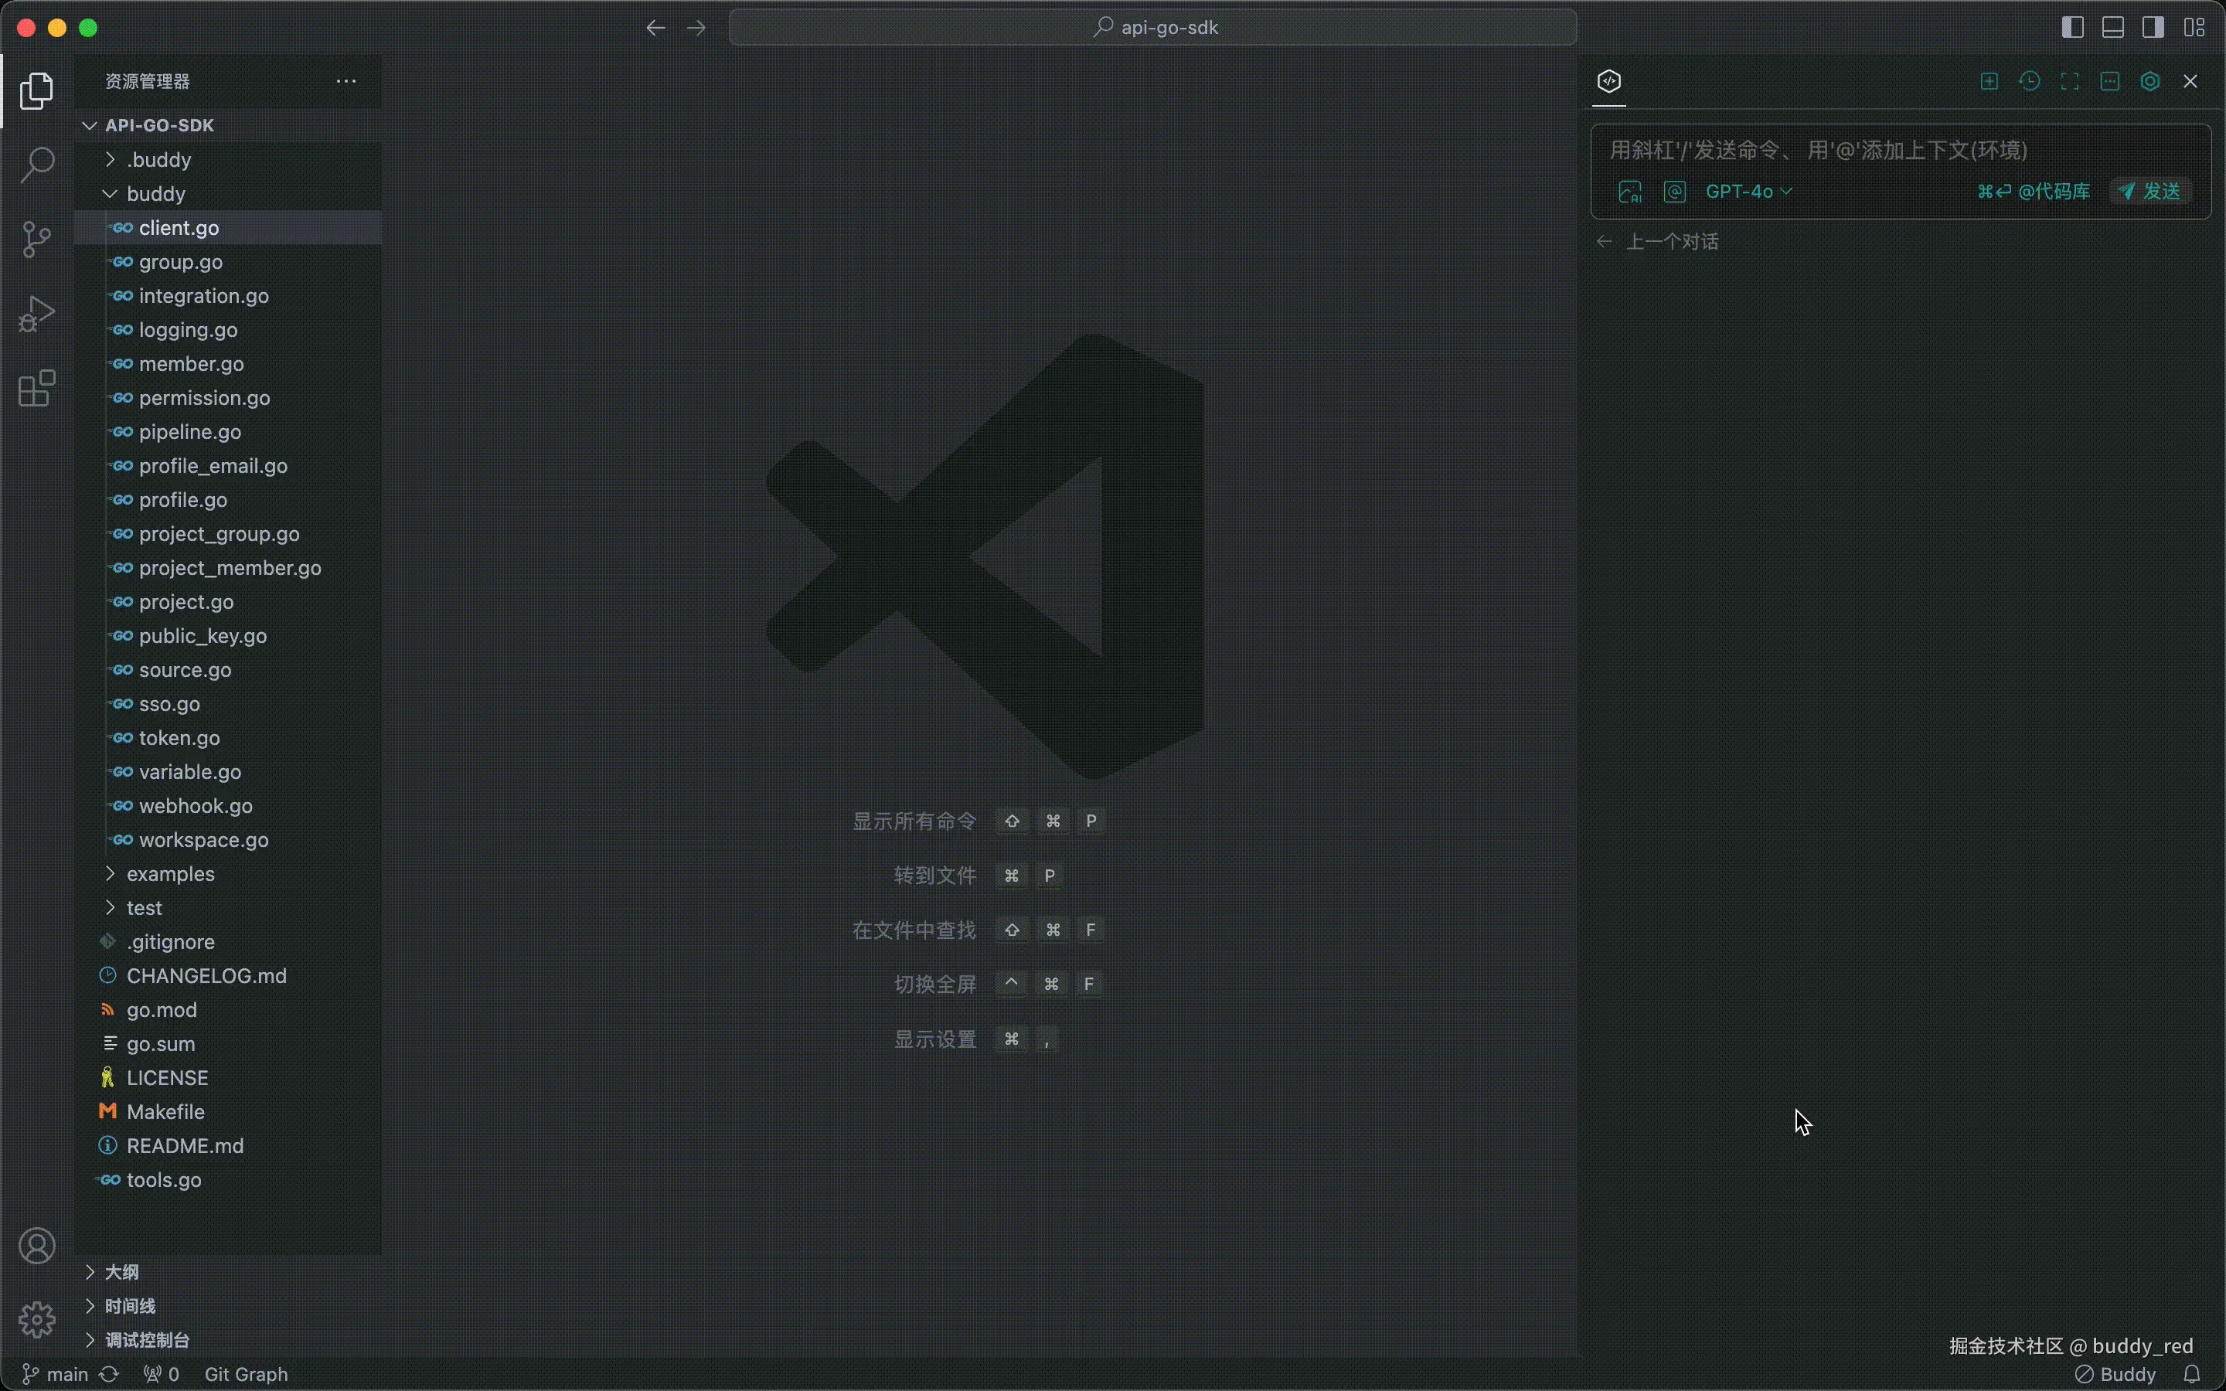
Task: Collapse the buddy folder
Action: 155,194
